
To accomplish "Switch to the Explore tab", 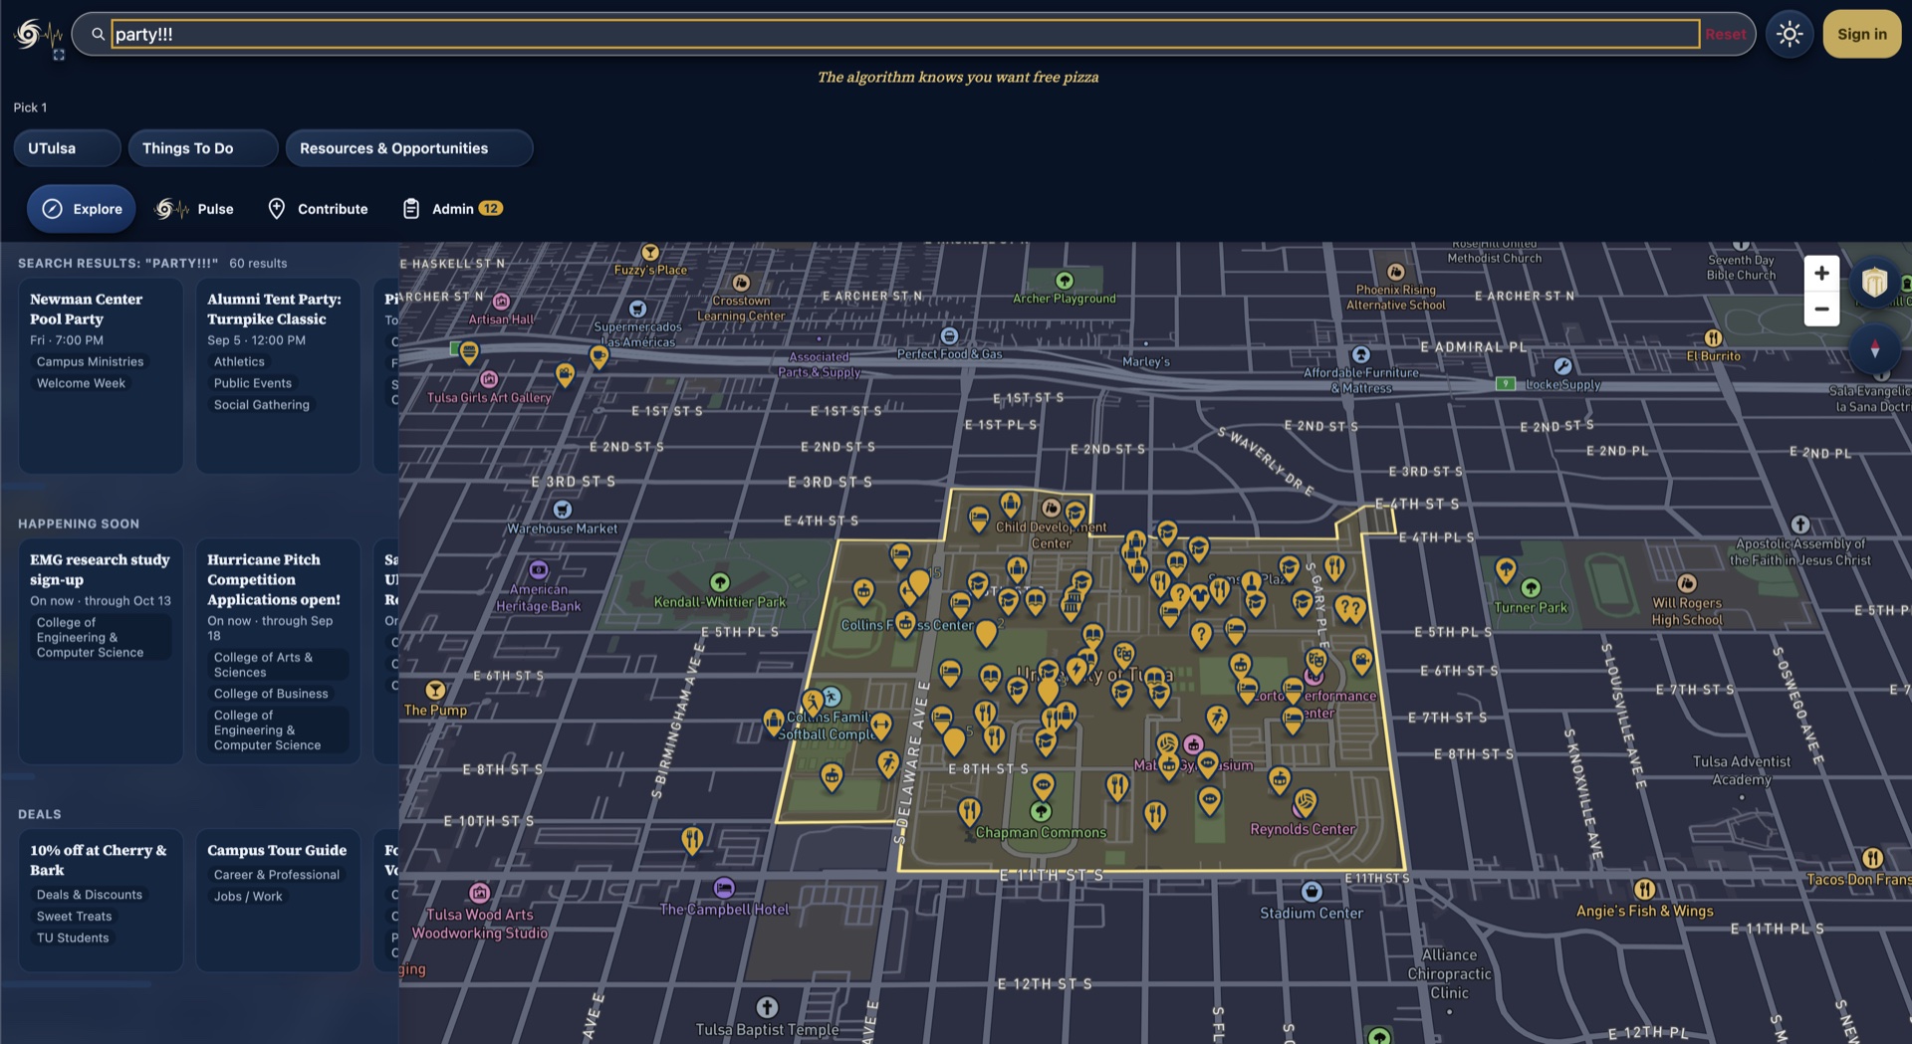I will point(82,209).
